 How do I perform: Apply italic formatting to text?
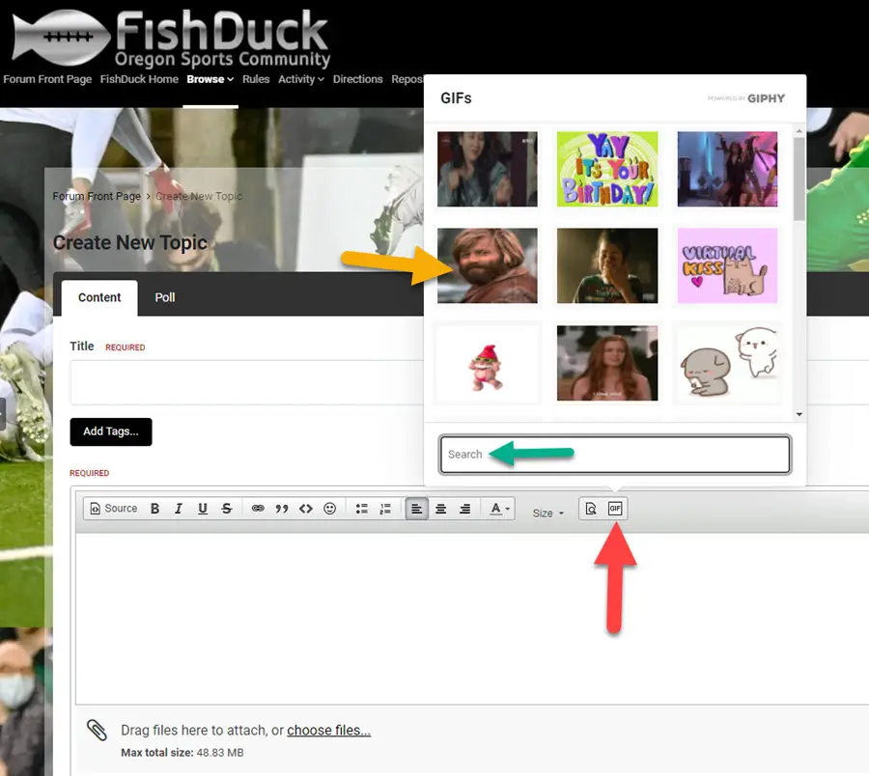[179, 509]
